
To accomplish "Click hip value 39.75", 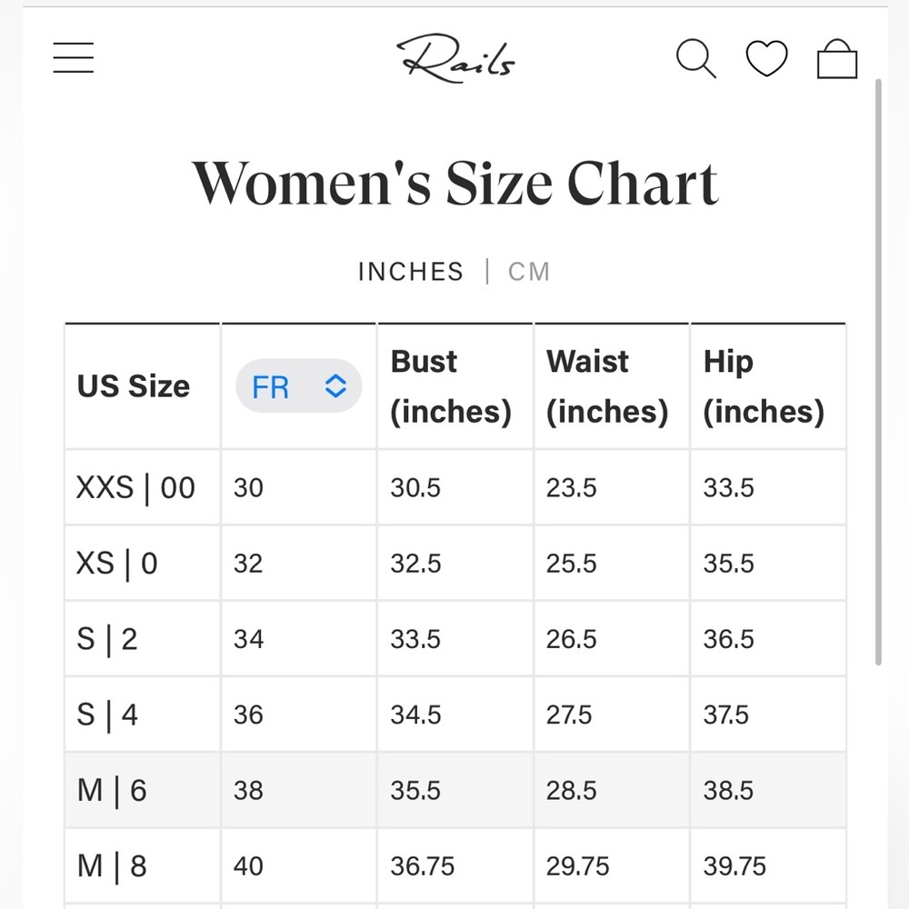I will (x=734, y=866).
